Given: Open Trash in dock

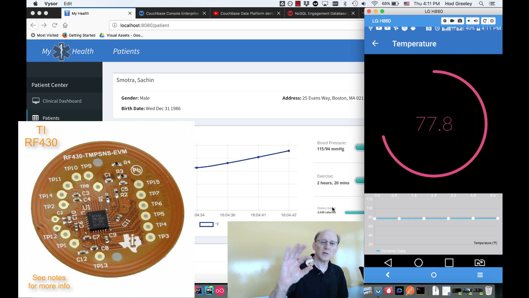Looking at the screenshot, I should click(488, 291).
